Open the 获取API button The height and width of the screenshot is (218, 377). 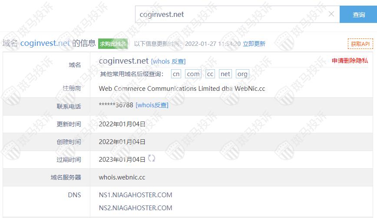[x=360, y=44]
